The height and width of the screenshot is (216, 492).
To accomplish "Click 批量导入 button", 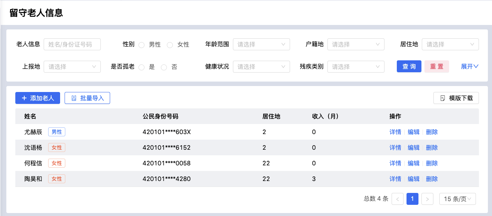I will click(87, 98).
